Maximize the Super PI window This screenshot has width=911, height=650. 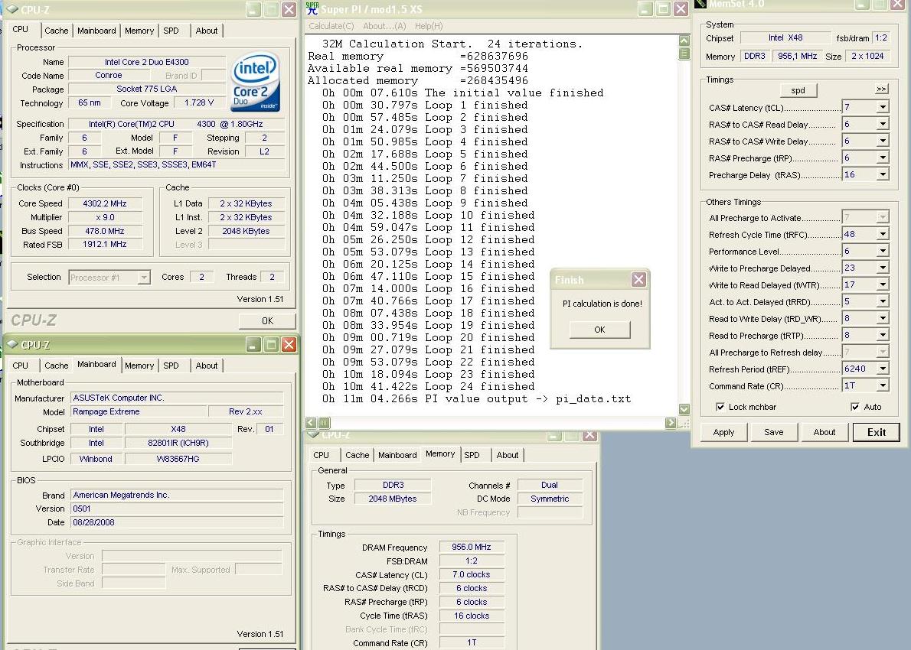click(x=663, y=9)
